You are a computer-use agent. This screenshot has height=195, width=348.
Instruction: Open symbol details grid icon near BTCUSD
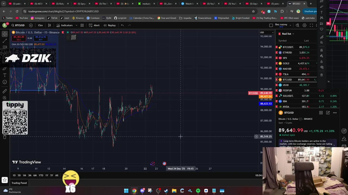pyautogui.click(x=321, y=113)
